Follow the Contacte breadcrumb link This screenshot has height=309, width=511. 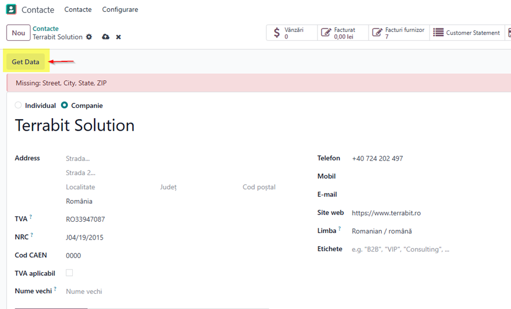point(46,29)
